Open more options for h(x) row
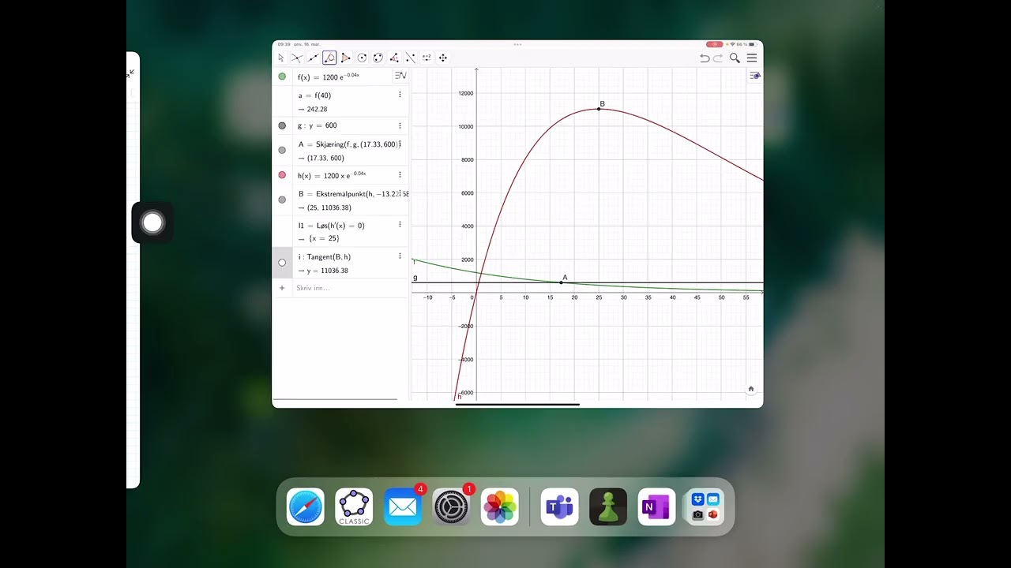The height and width of the screenshot is (568, 1011). coord(400,174)
